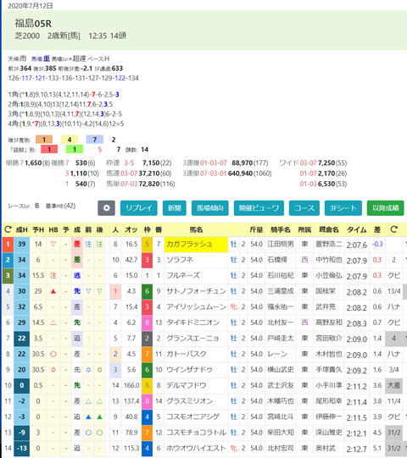Image resolution: width=407 pixels, height=458 pixels.
Task: Click the red filled triangle HB mark for サトノフォーチュン
Action: coord(53,291)
